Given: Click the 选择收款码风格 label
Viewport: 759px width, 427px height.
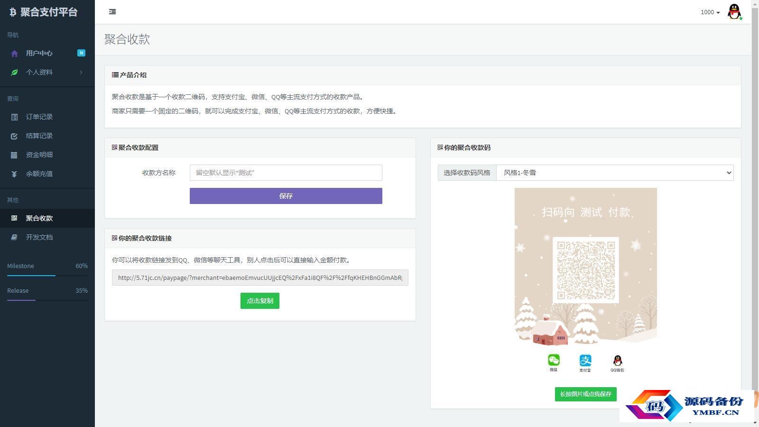Looking at the screenshot, I should (x=467, y=173).
